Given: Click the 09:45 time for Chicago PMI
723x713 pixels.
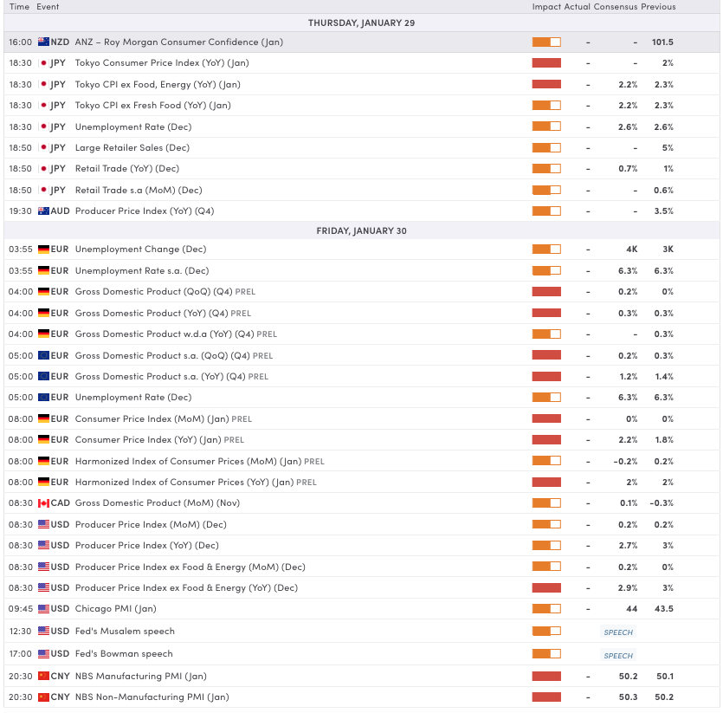Looking at the screenshot, I should click(x=21, y=609).
